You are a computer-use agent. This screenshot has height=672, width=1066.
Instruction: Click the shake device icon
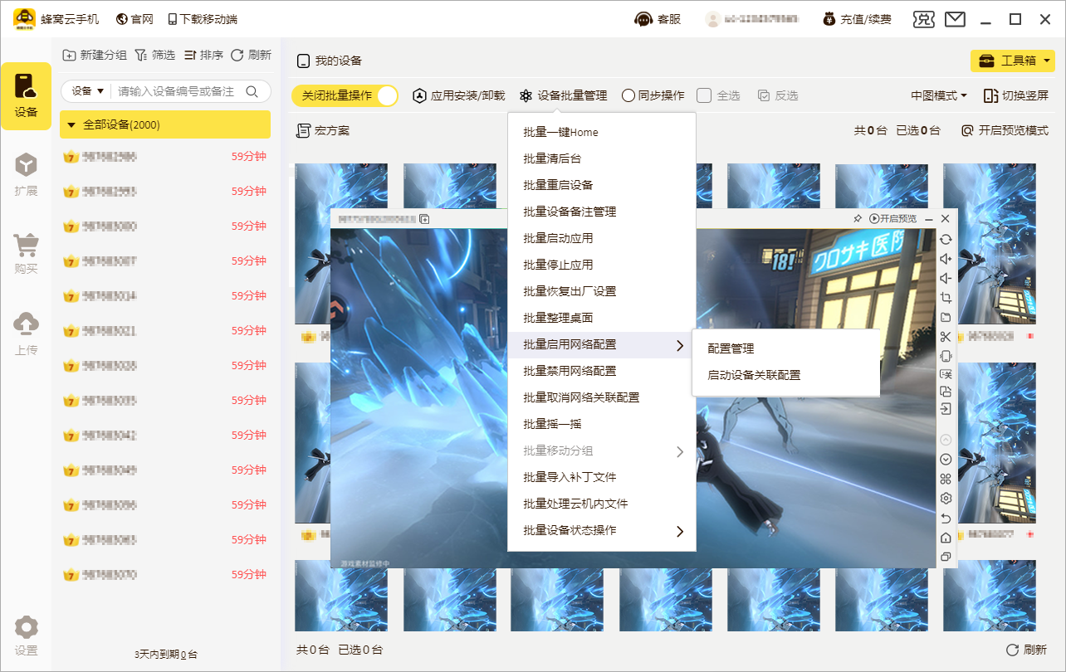click(x=945, y=356)
